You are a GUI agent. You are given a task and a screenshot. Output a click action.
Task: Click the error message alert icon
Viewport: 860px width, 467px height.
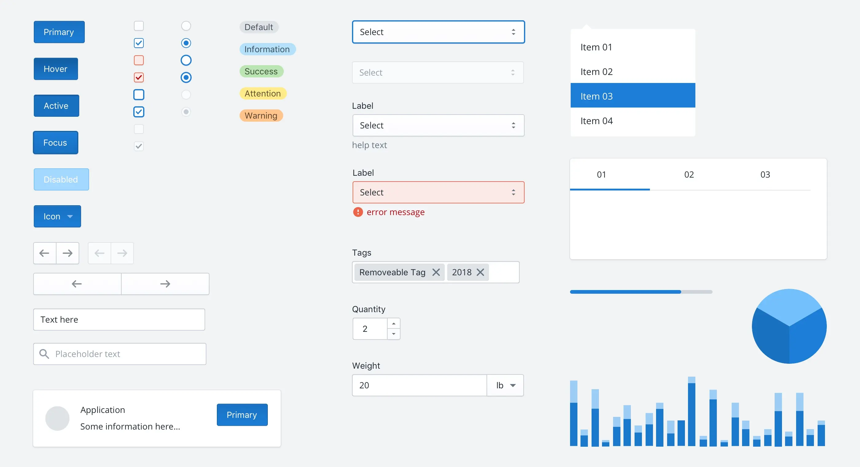pyautogui.click(x=358, y=212)
